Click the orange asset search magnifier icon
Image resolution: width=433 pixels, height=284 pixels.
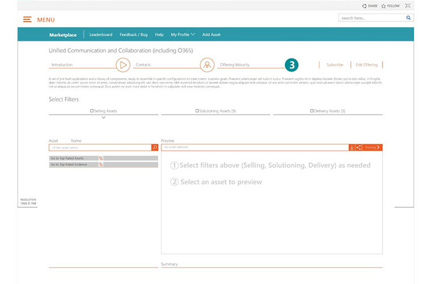point(154,147)
